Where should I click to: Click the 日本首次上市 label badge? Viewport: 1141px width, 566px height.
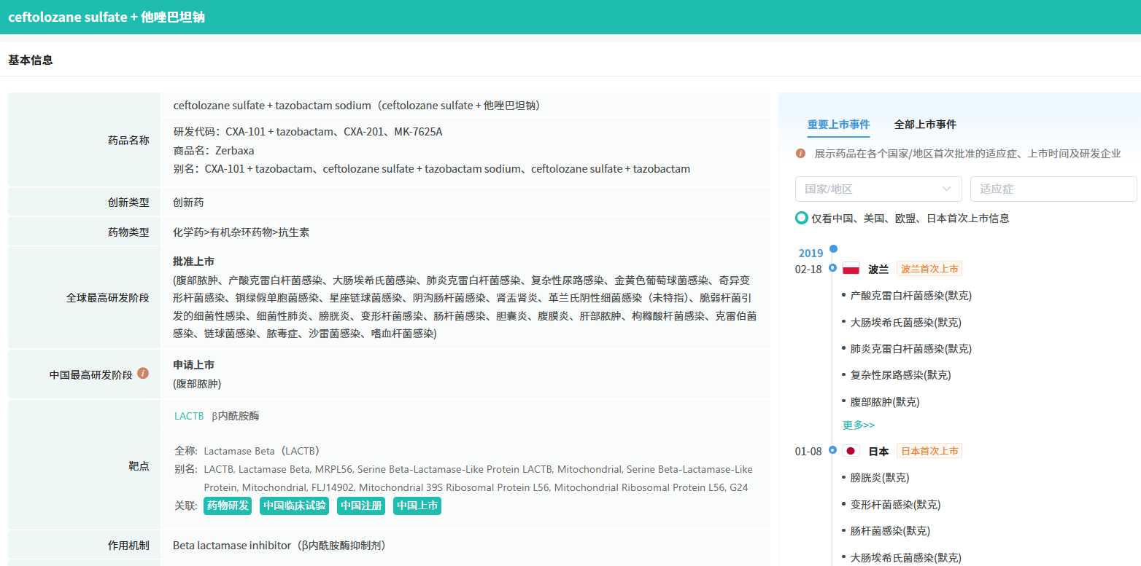[929, 451]
